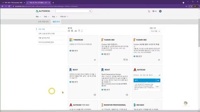This screenshot has width=200, height=112.
Task: Click the Tinkercad product logo
Action: 71,40
